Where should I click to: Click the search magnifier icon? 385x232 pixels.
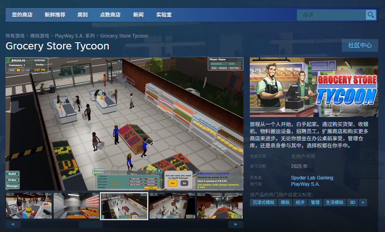point(371,15)
